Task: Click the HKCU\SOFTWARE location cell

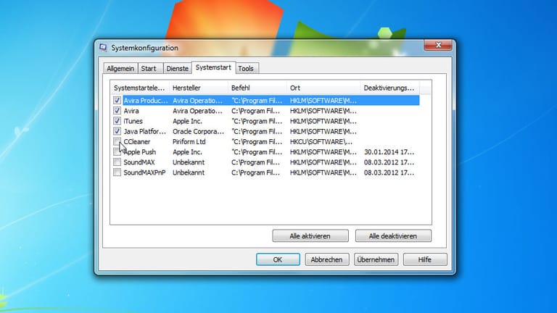Action: click(x=321, y=141)
